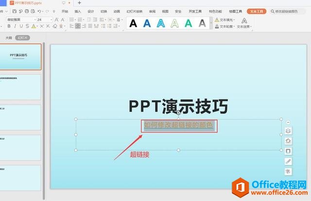Screen dimensions: 311x201
Task: Choose the black text style preset
Action: pos(133,23)
